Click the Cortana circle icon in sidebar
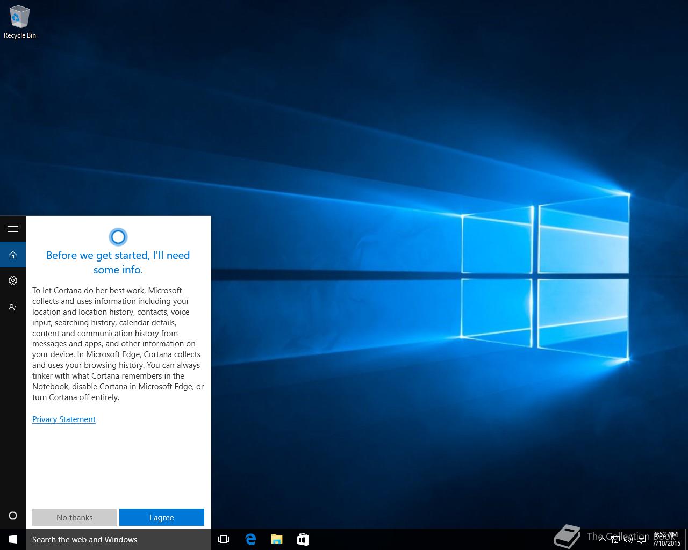This screenshot has height=550, width=688. [x=13, y=516]
